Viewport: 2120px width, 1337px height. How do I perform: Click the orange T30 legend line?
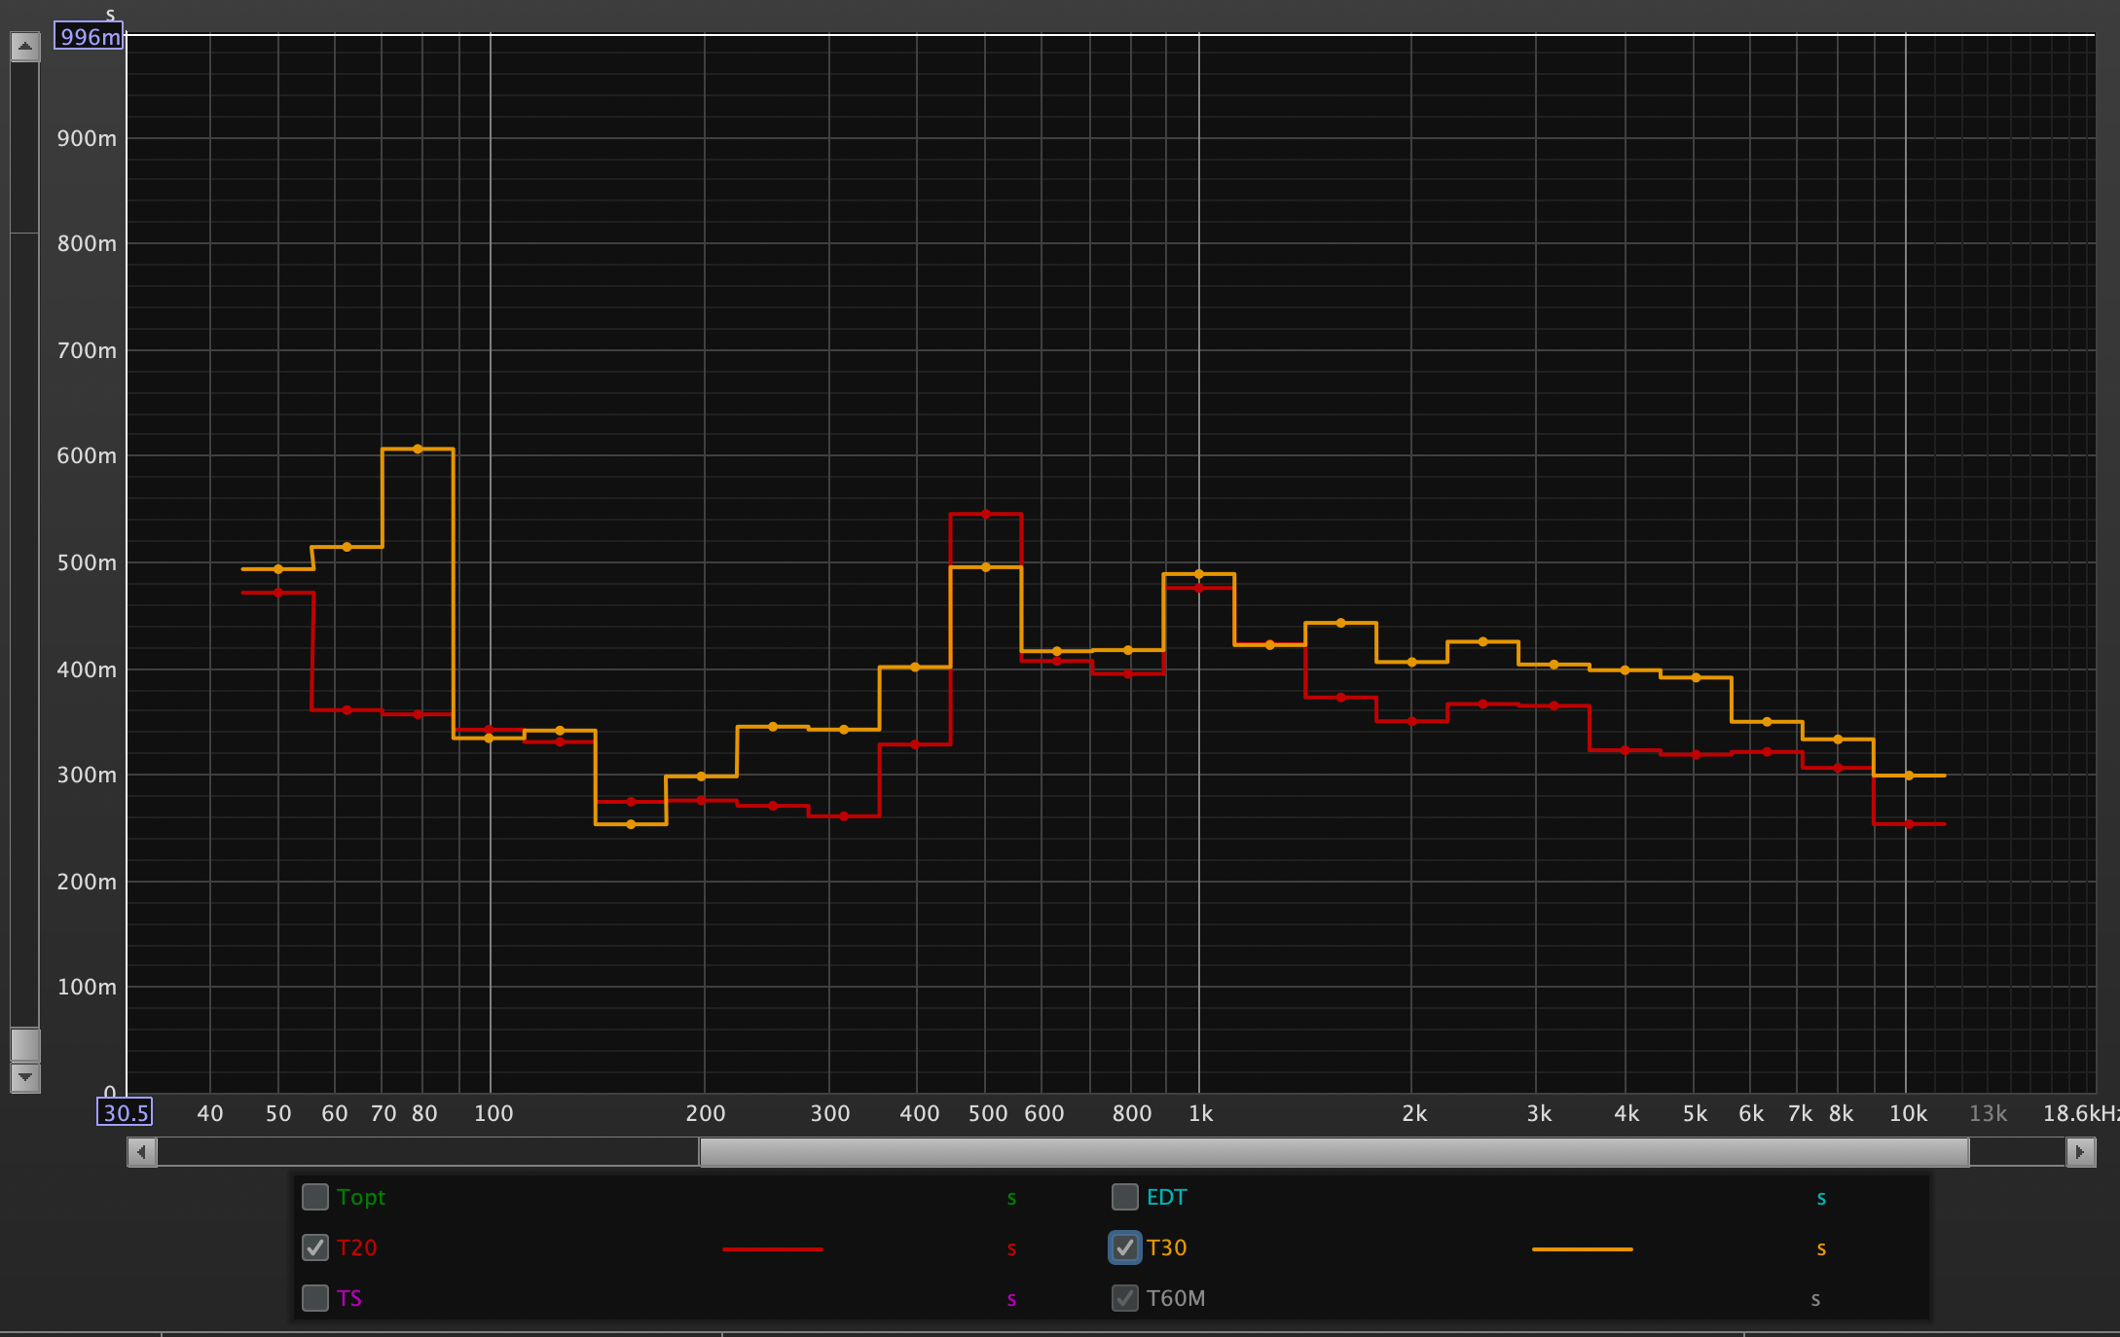pos(1583,1248)
